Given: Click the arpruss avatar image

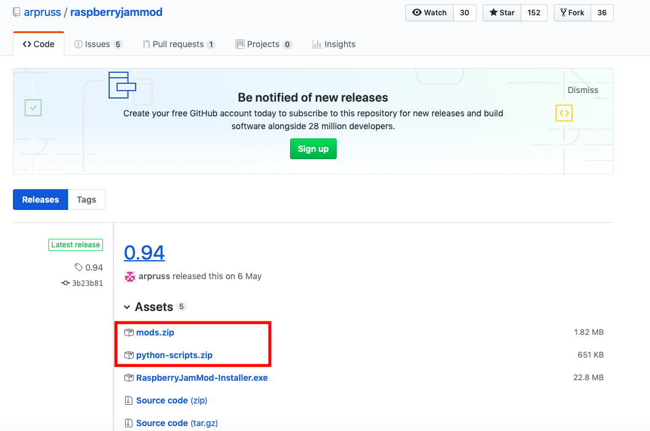Looking at the screenshot, I should point(129,276).
